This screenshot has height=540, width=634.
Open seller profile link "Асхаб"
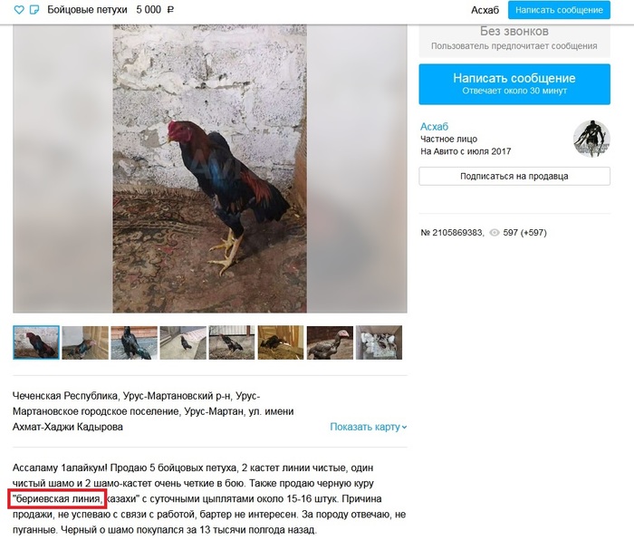[434, 127]
